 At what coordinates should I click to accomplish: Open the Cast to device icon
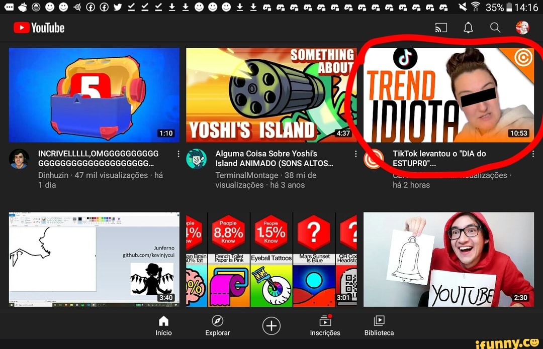441,27
